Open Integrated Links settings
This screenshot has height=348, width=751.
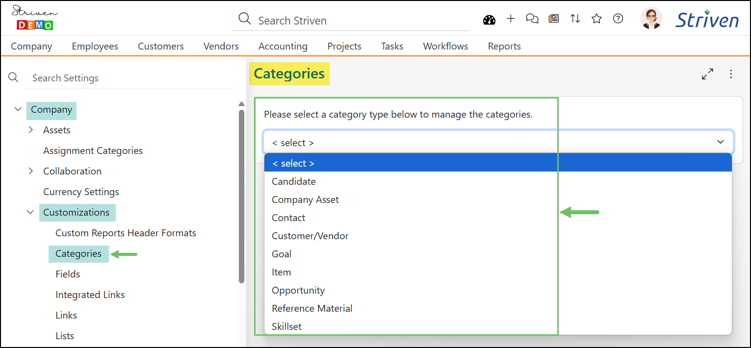[x=90, y=295]
